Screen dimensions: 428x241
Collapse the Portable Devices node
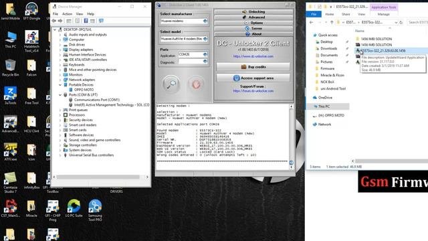60,85
